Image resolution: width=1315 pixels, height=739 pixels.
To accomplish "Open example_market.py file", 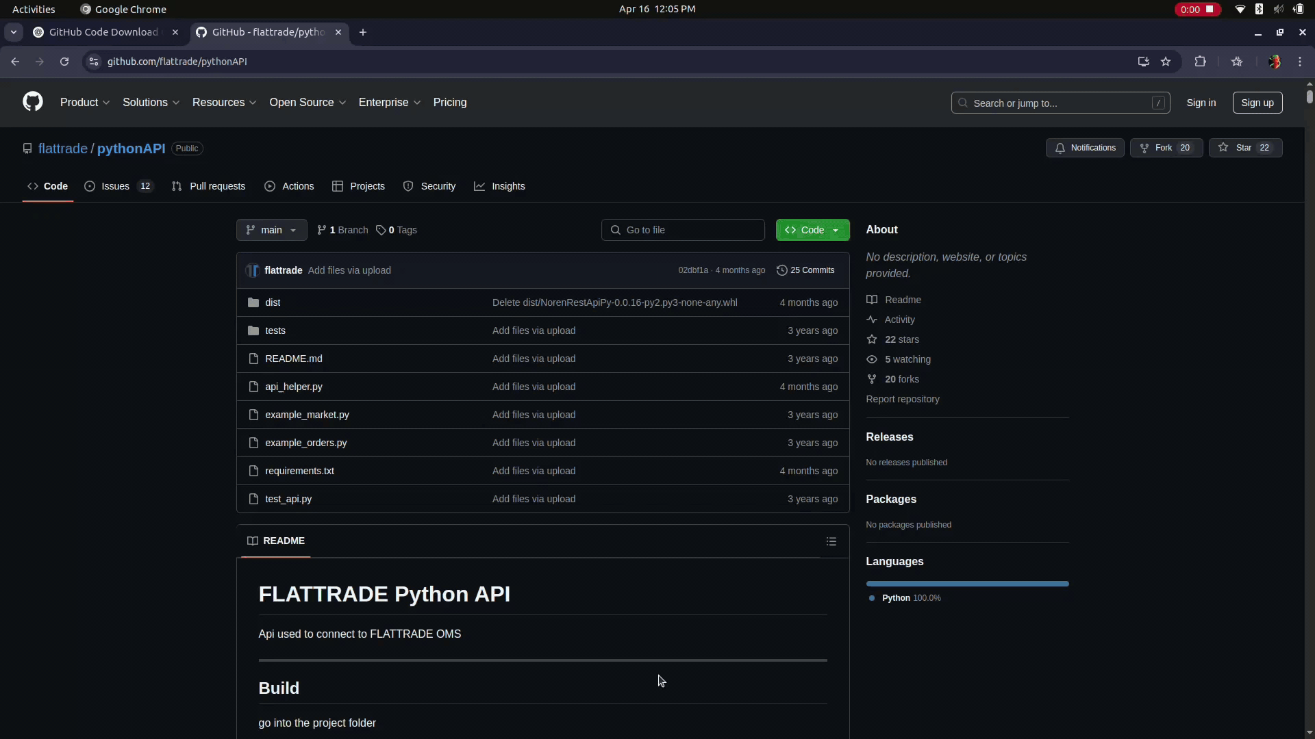I will pos(307,415).
